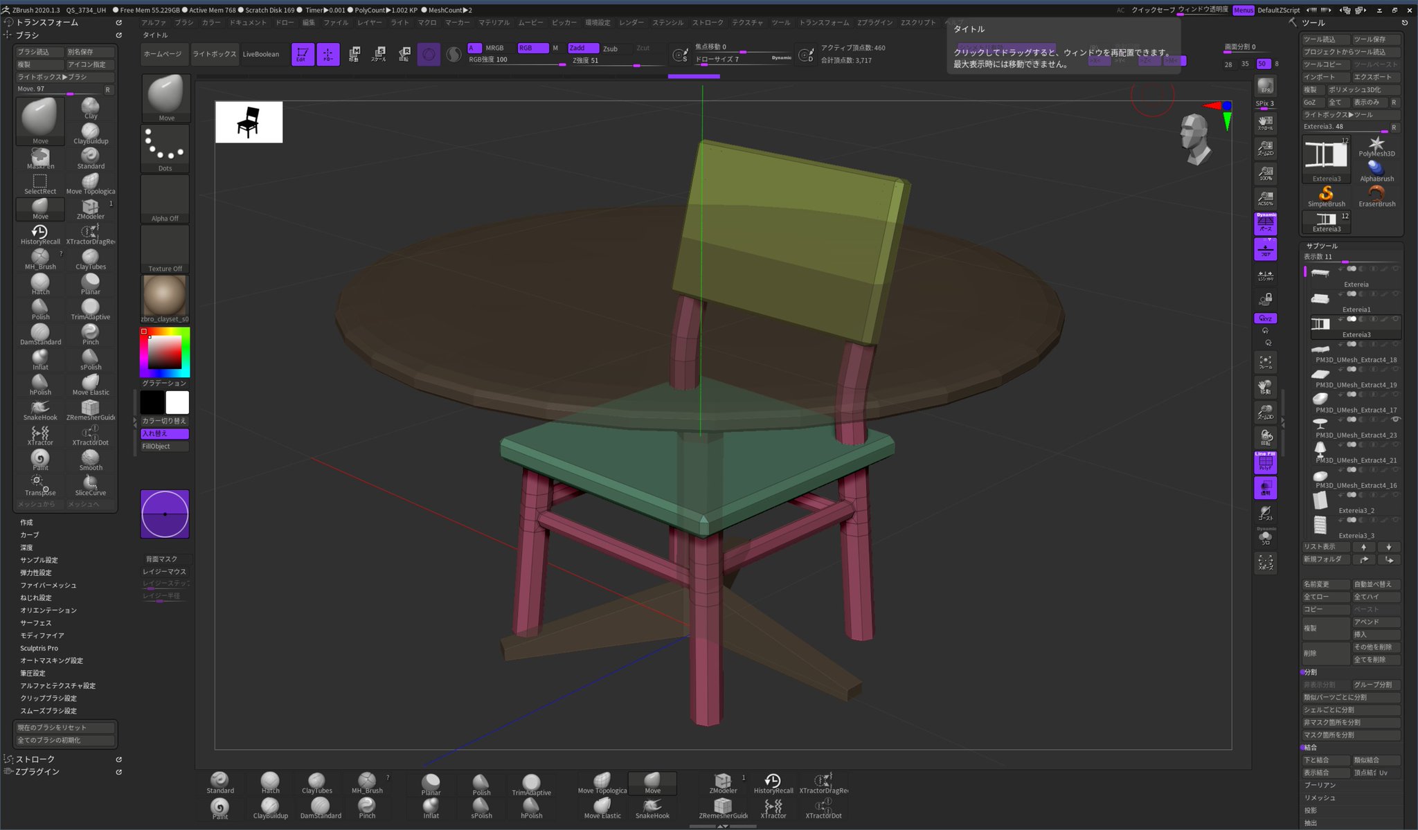This screenshot has width=1418, height=830.
Task: Expand the オートマスキング設定 section
Action: coord(51,660)
